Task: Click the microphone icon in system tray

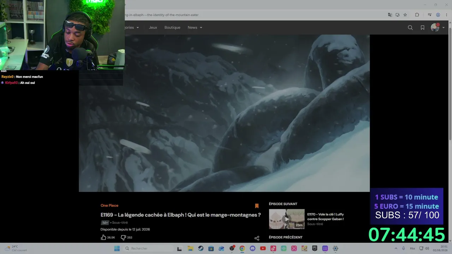Action: [404, 248]
